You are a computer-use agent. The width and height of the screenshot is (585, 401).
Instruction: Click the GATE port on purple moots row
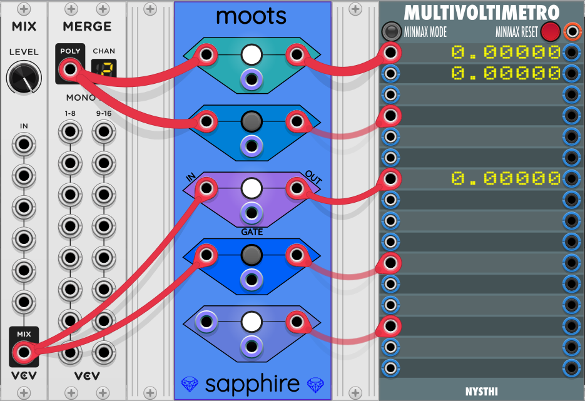(x=252, y=213)
